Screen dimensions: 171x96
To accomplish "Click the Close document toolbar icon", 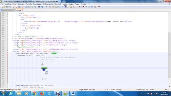I will (x=14, y=7).
